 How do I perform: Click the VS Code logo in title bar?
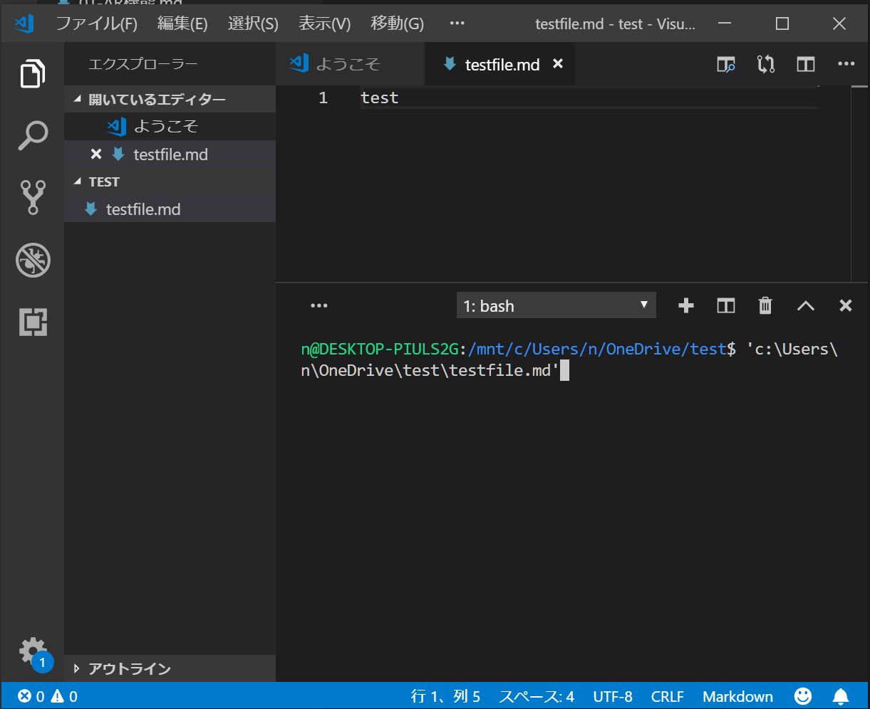[24, 23]
